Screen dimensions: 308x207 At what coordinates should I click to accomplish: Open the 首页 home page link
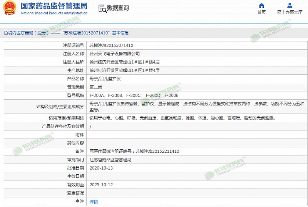(261, 12)
